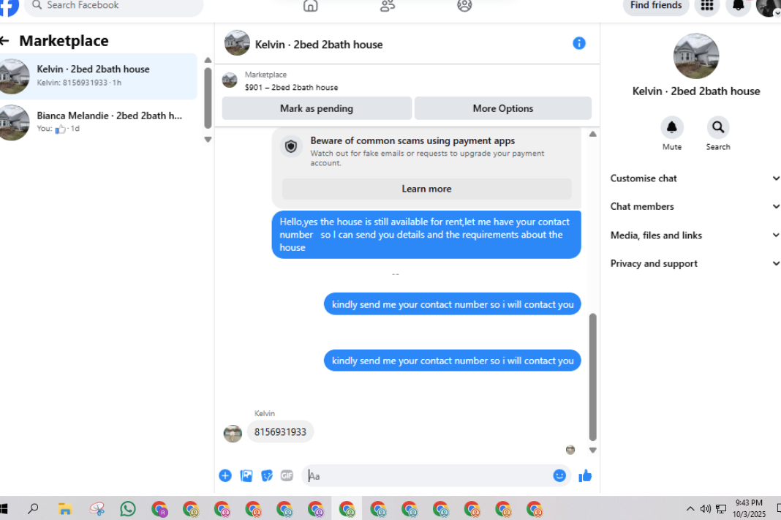The height and width of the screenshot is (520, 781).
Task: Click the conversation list scroll down arrow
Action: [208, 140]
